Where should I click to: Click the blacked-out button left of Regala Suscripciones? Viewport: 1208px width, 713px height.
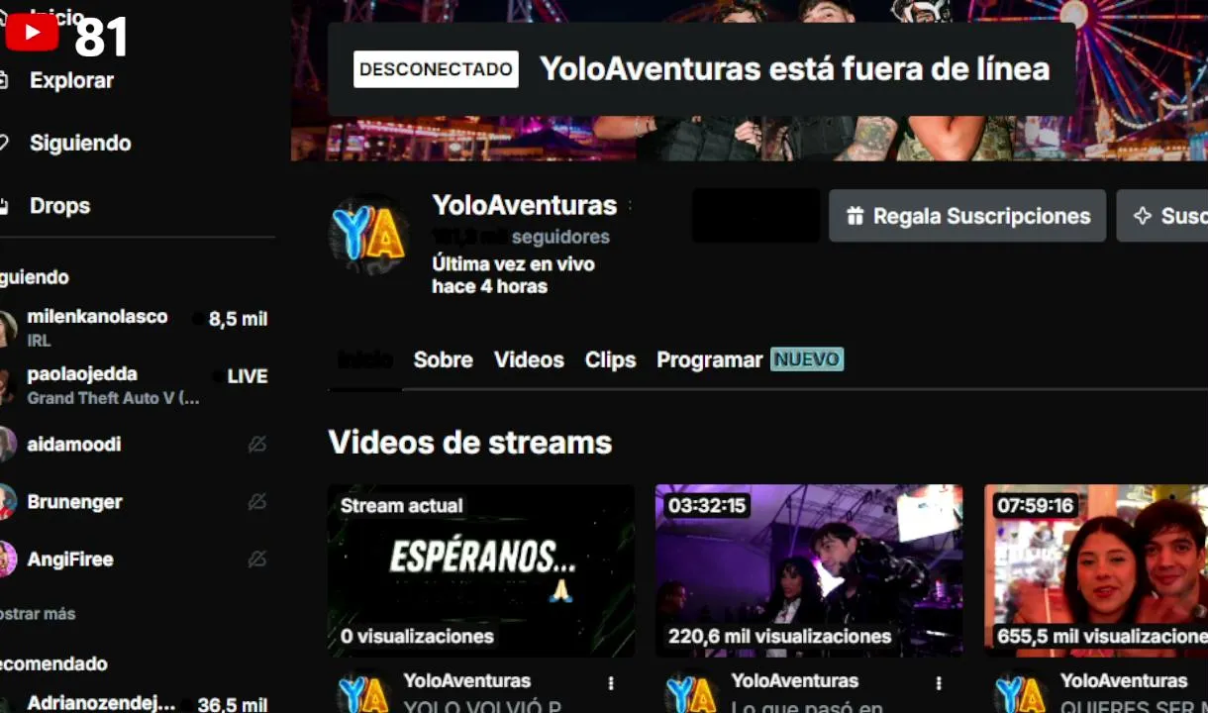click(x=755, y=216)
